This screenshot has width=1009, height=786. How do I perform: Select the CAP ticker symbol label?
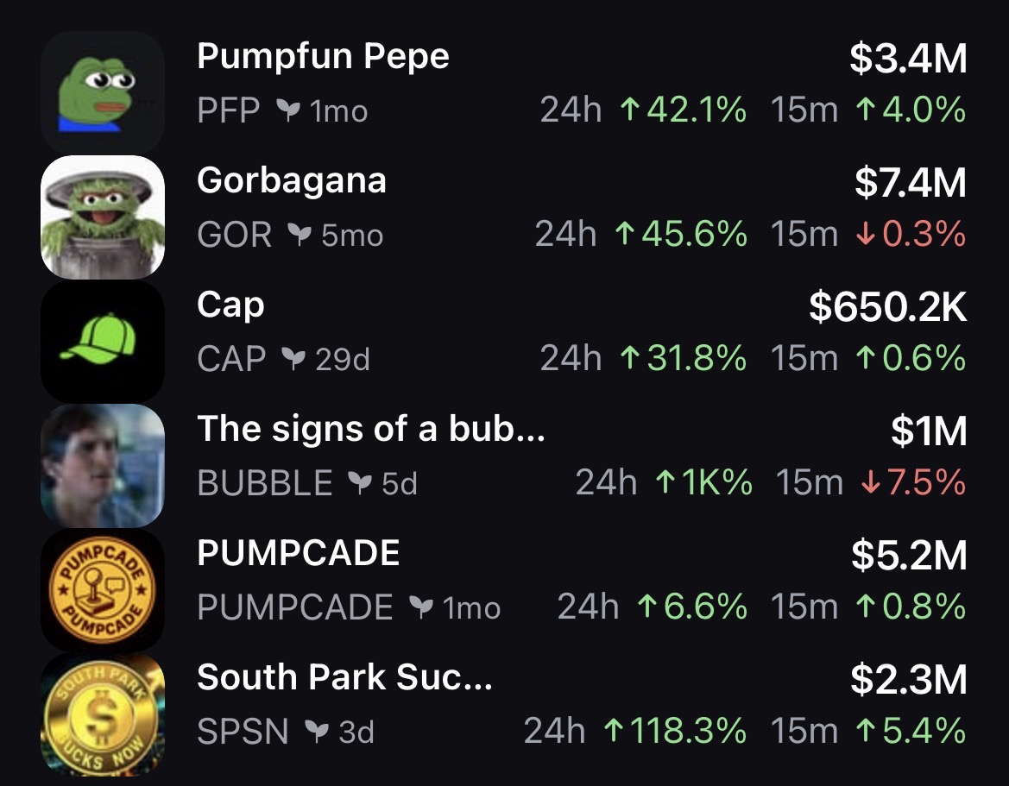231,359
